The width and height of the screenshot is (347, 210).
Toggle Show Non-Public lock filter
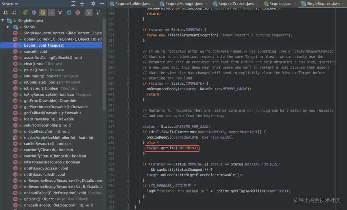51,13
